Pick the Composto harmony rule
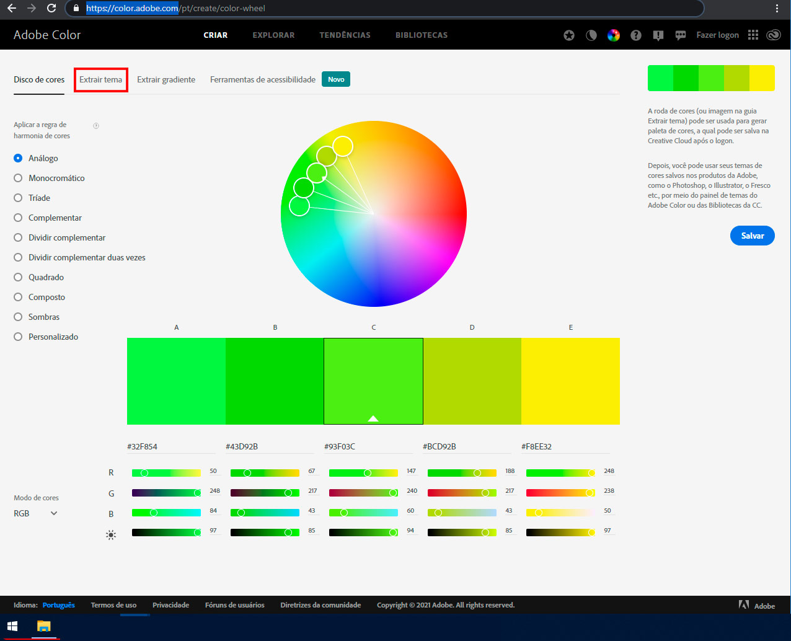The image size is (791, 641). [x=40, y=297]
